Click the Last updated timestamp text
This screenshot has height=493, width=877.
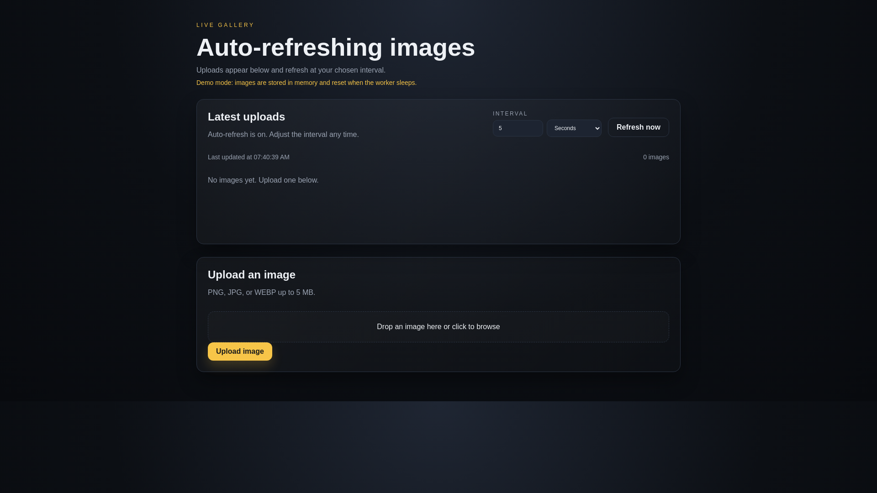[248, 157]
